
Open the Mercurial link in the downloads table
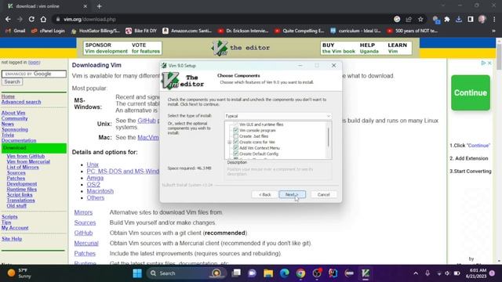(86, 243)
